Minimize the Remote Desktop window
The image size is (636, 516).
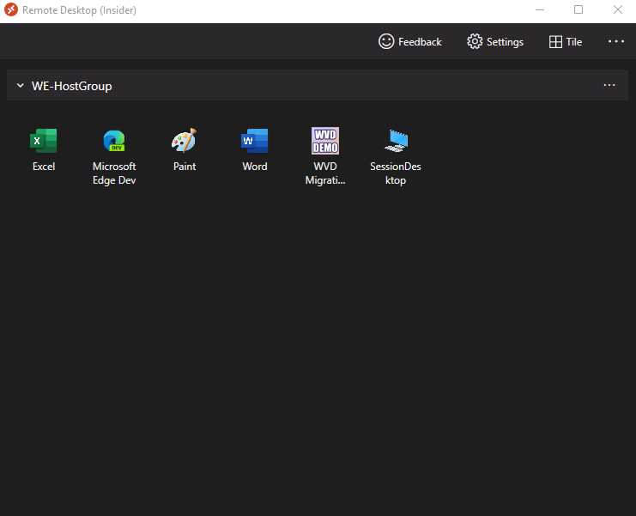[540, 9]
